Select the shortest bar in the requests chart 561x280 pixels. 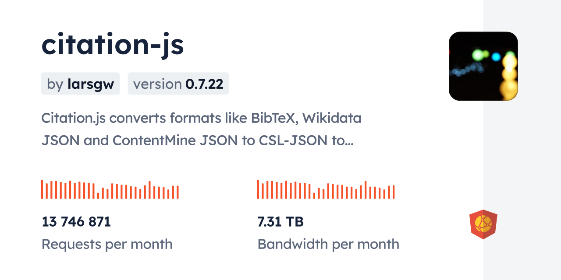pos(98,196)
